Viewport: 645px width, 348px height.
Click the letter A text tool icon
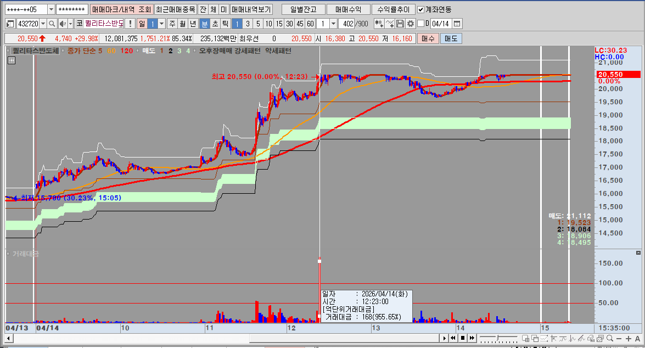tap(638, 339)
